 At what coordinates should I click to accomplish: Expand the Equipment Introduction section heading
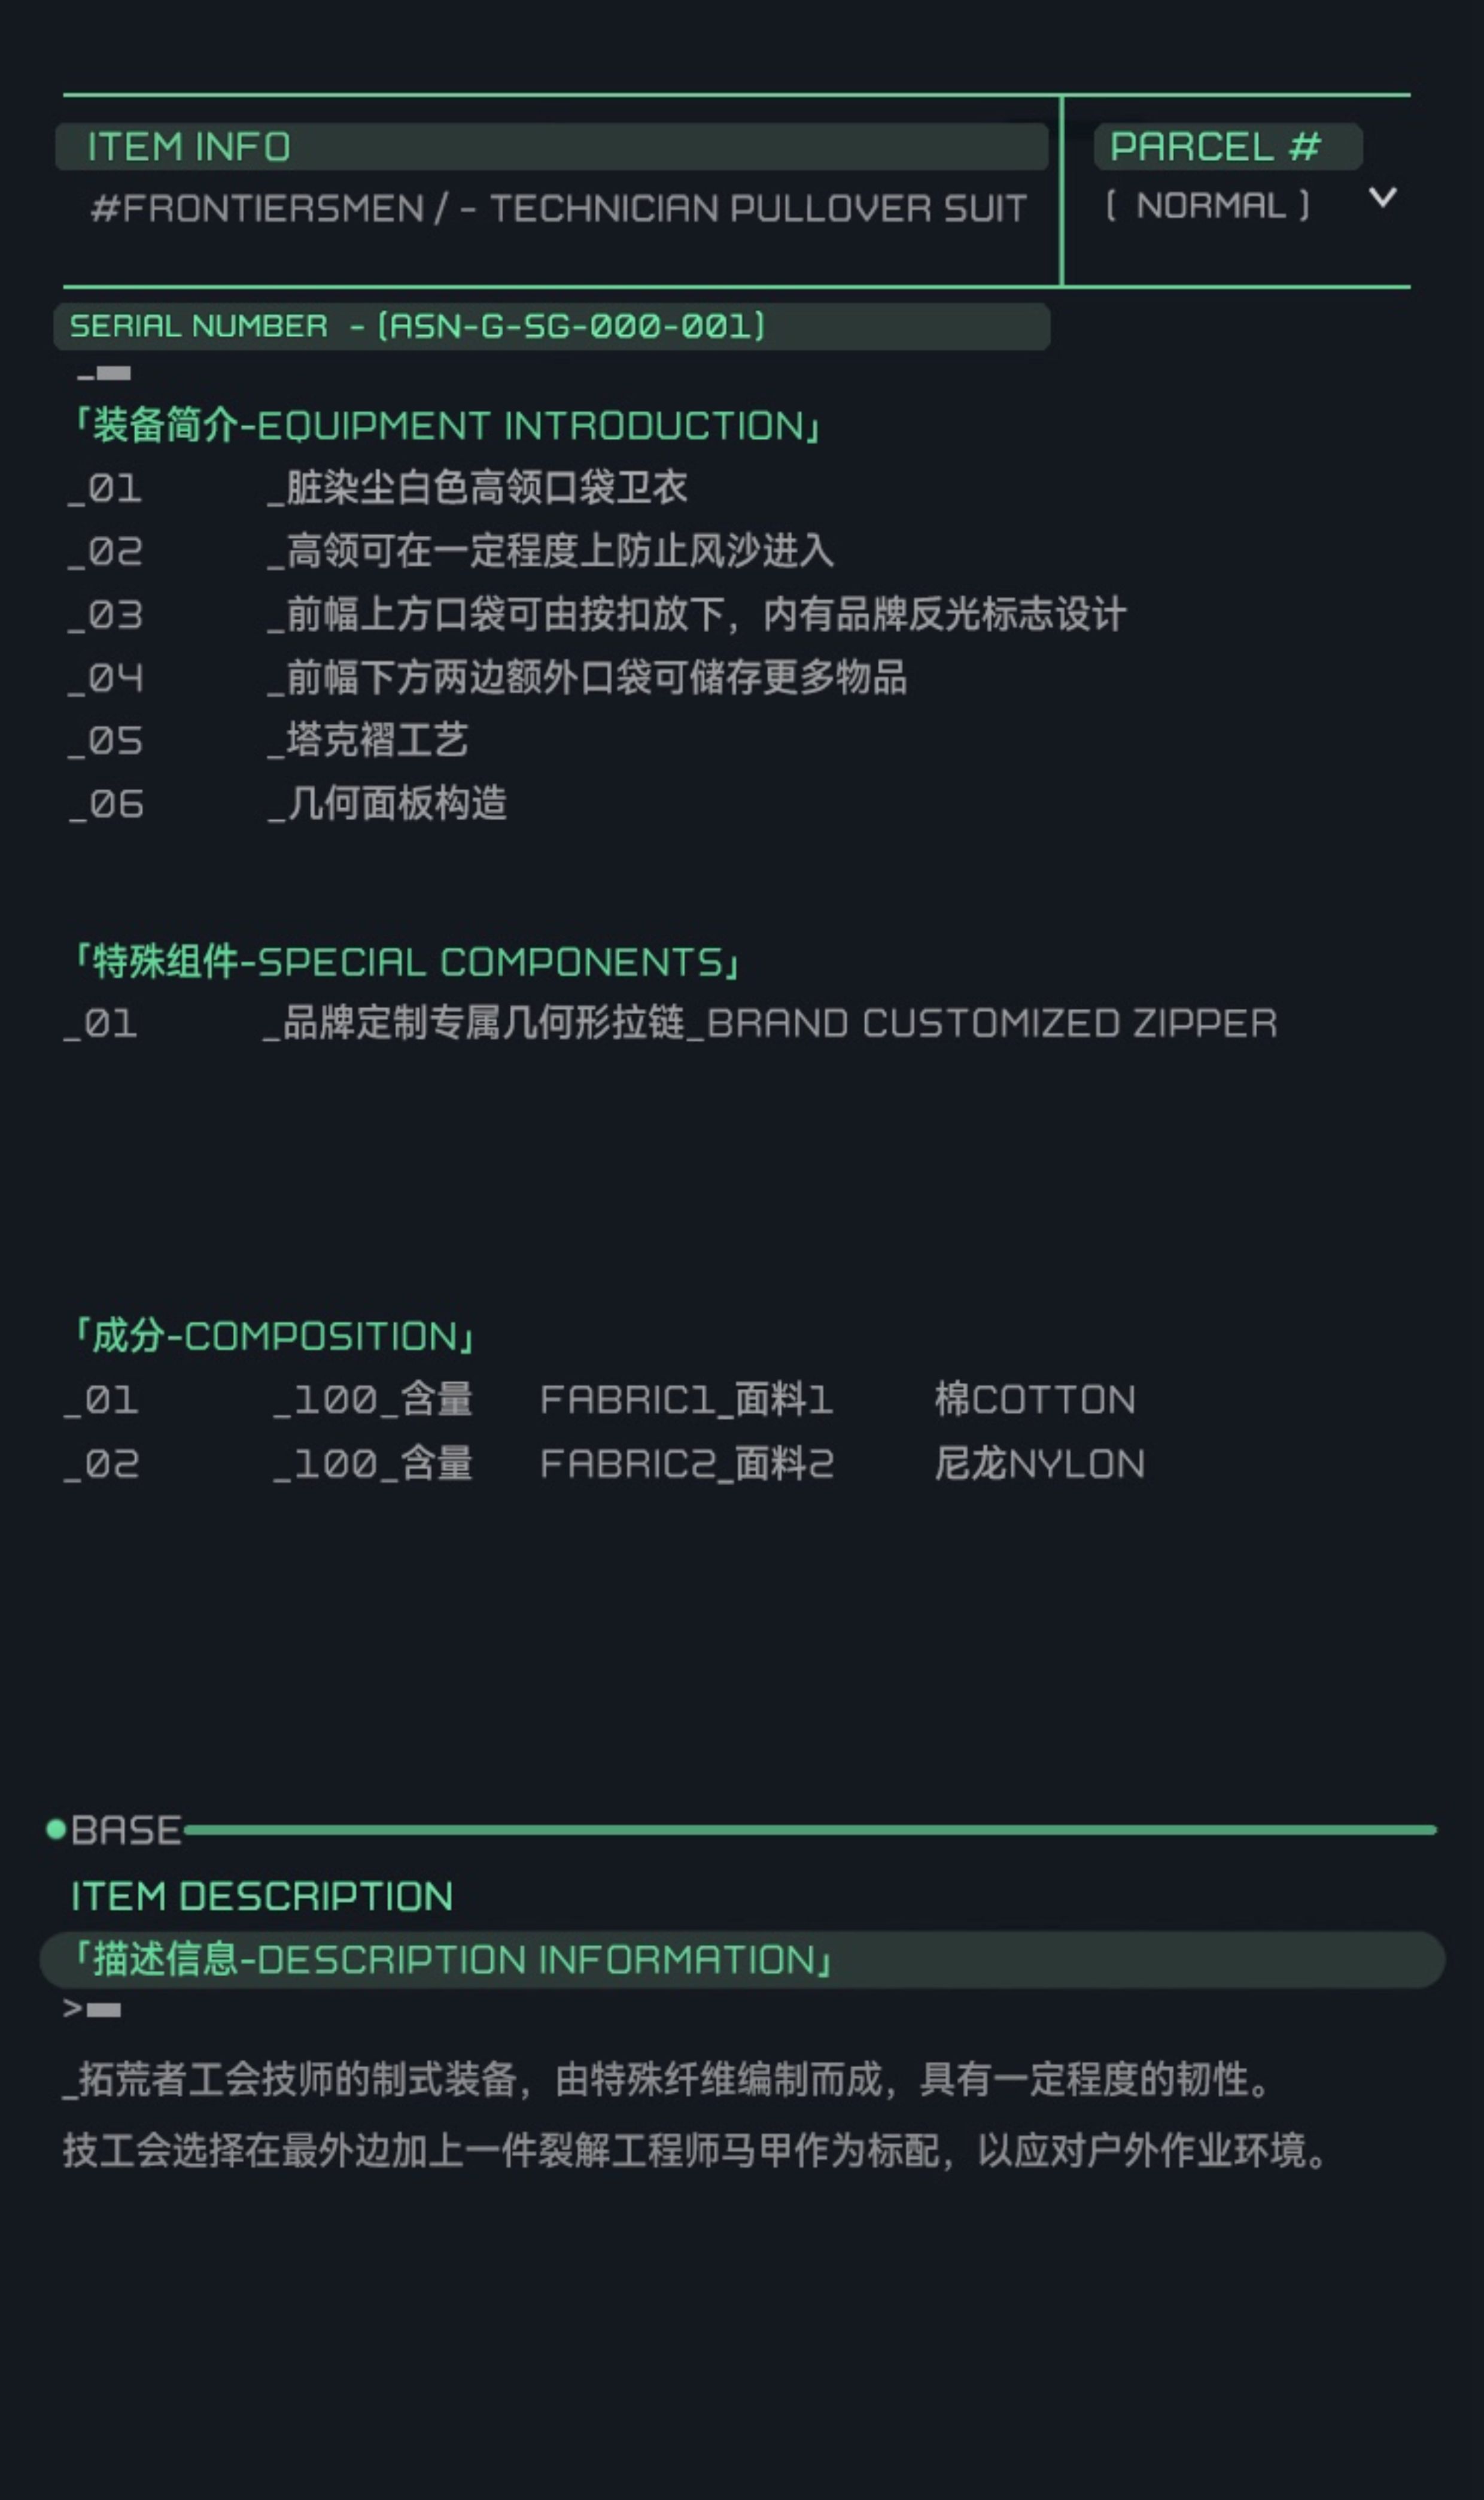pyautogui.click(x=446, y=426)
